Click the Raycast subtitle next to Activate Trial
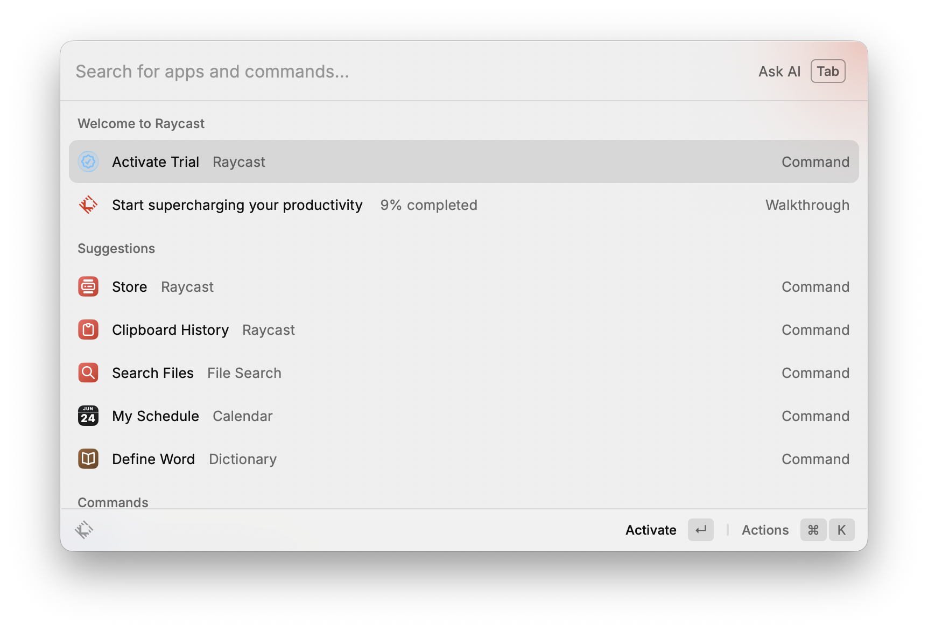The height and width of the screenshot is (631, 928). (x=239, y=162)
